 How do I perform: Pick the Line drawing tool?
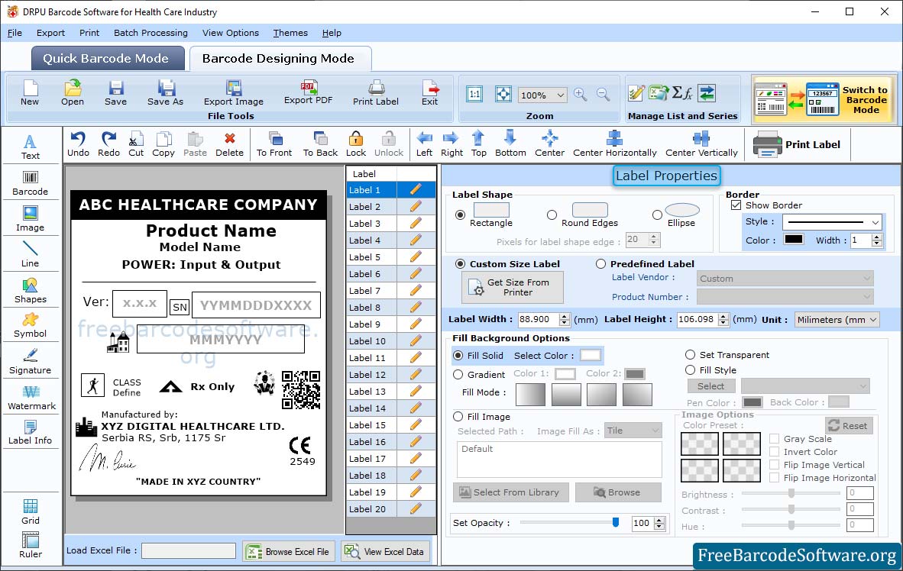click(x=30, y=254)
